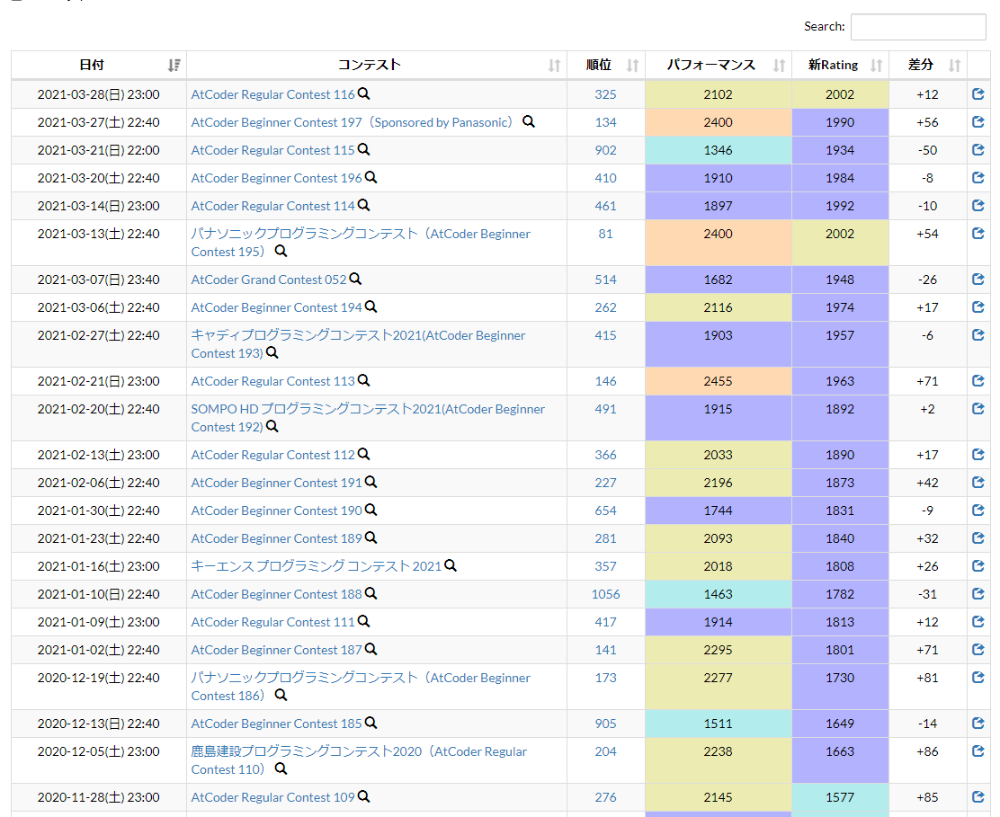Click share icon for Regular Contest 114 row
Viewport: 1000px width, 817px height.
[x=978, y=206]
